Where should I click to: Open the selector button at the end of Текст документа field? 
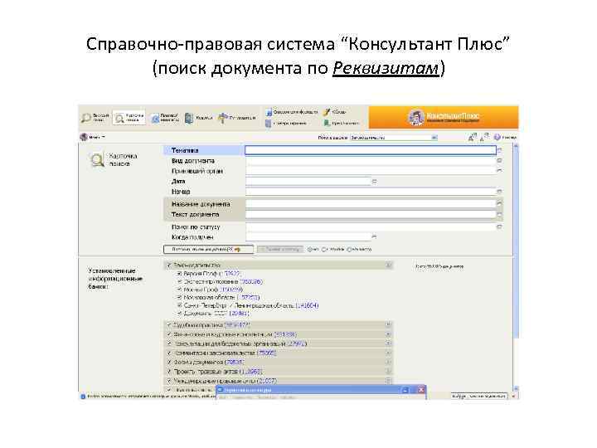tap(499, 215)
